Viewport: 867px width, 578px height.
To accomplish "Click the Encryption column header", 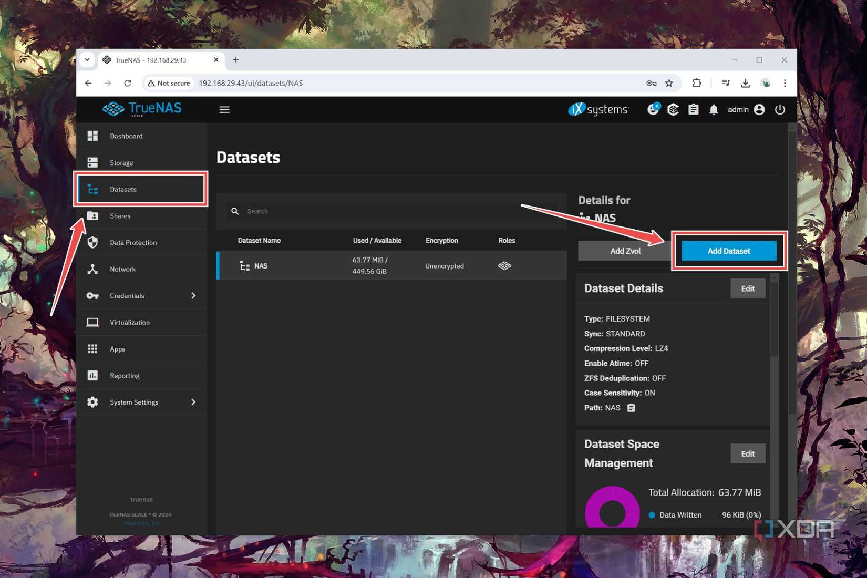I will [441, 241].
